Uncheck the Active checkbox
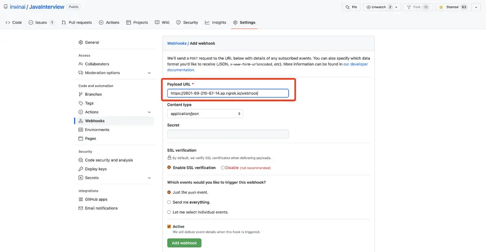 [x=169, y=227]
